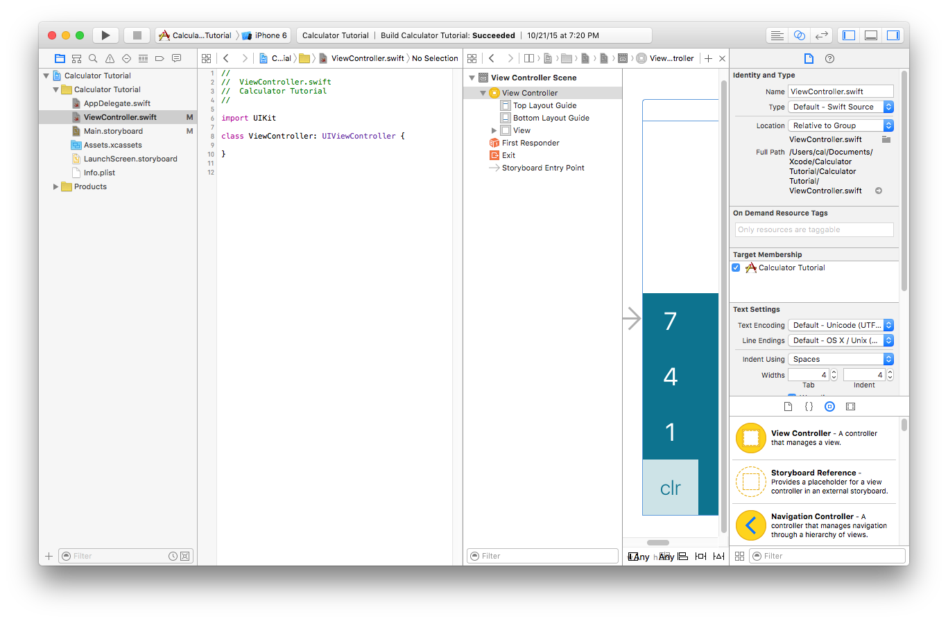This screenshot has width=948, height=621.
Task: Switch to the Standard editor
Action: 777,35
